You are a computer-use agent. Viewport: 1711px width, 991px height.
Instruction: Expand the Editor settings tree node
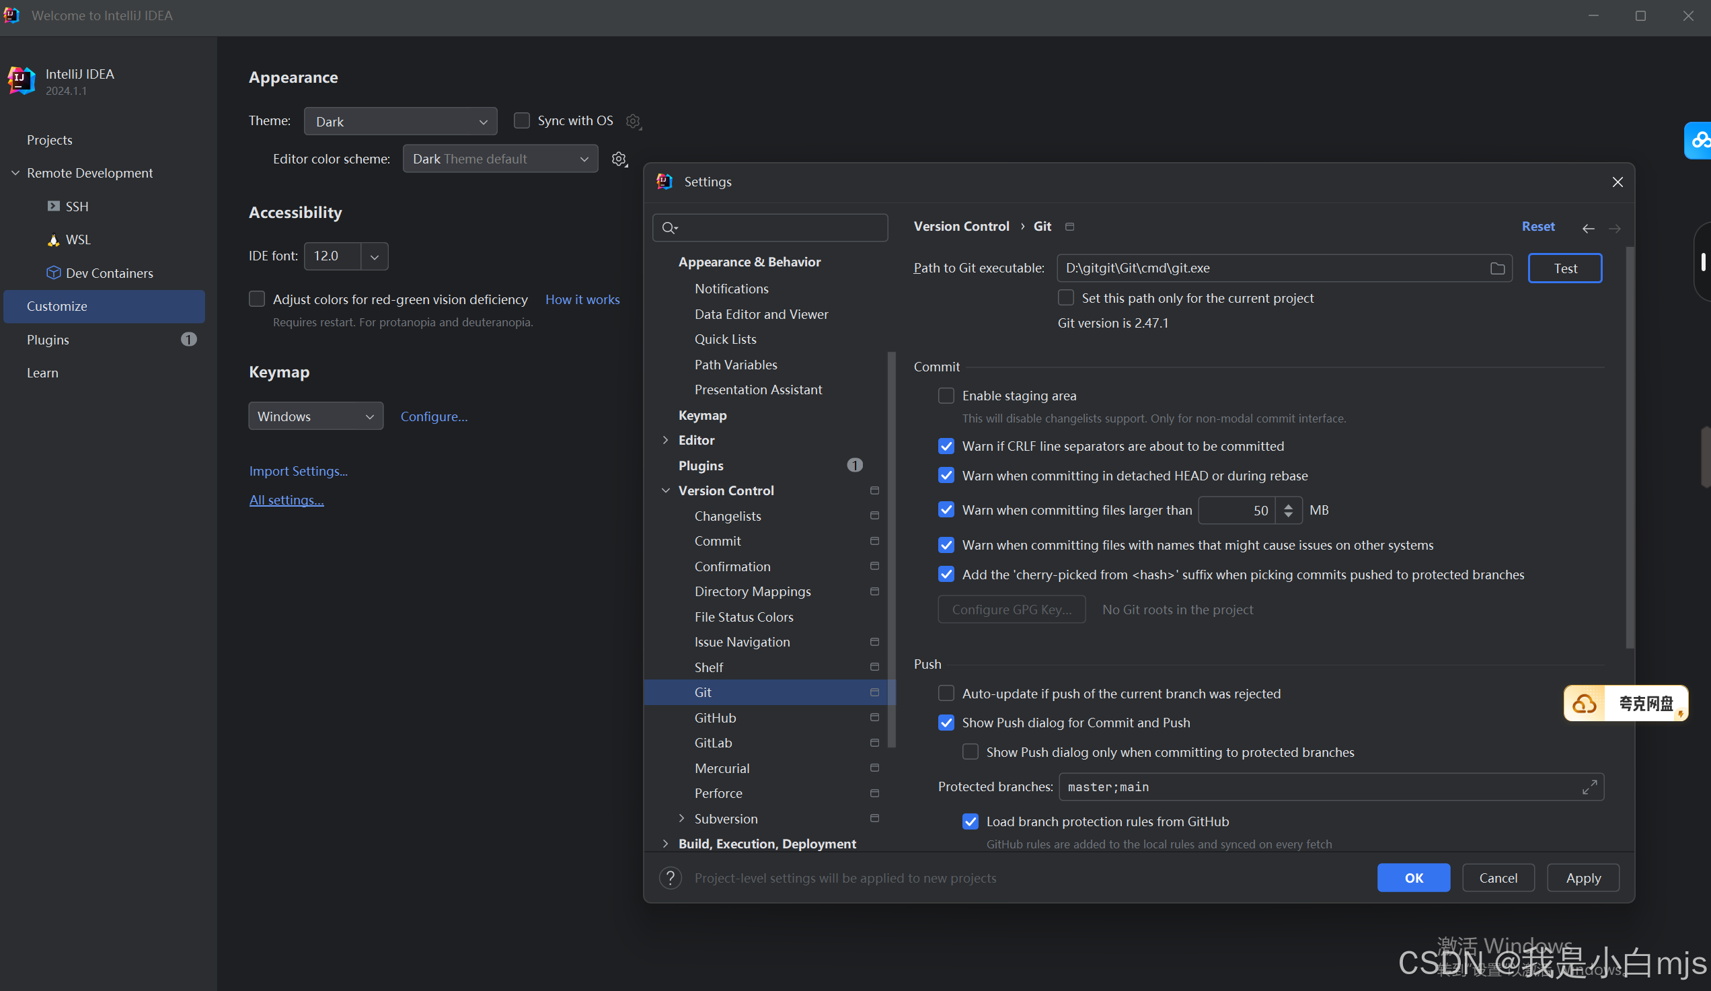coord(665,440)
